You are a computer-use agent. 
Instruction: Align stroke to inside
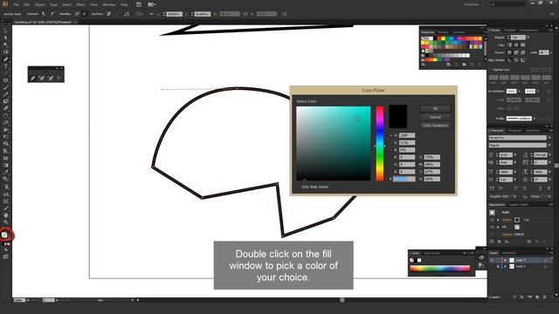[516, 60]
